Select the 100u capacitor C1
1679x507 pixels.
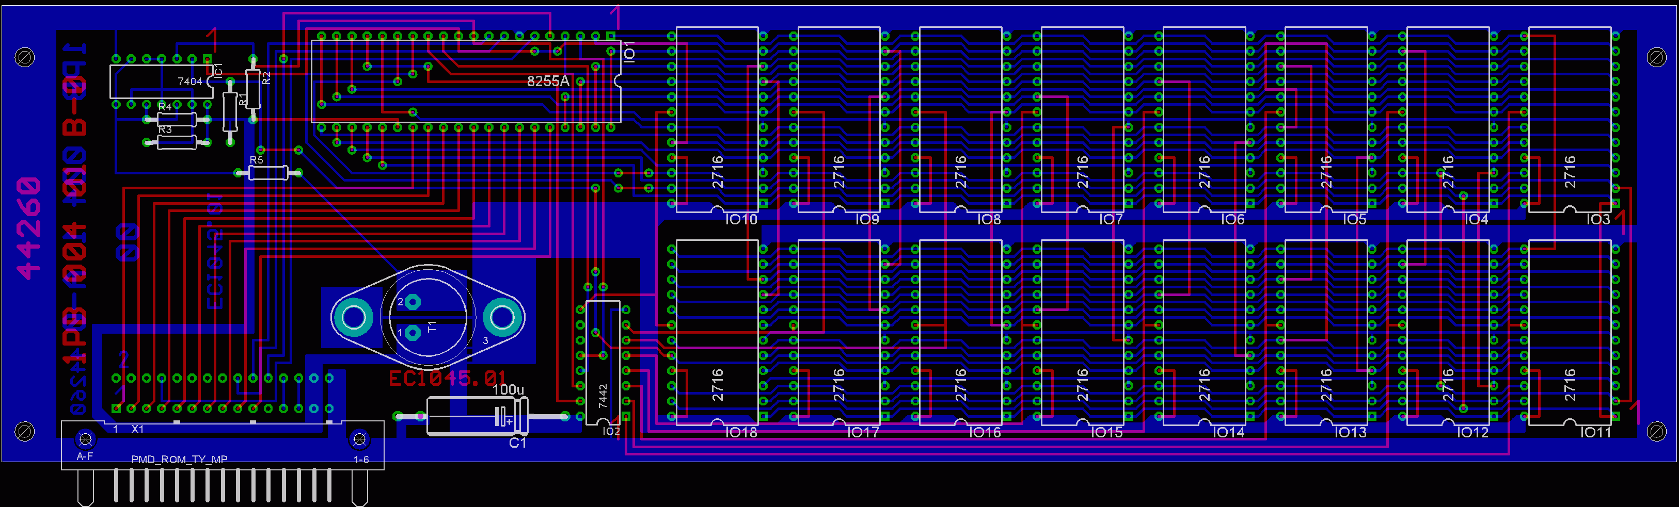point(477,416)
